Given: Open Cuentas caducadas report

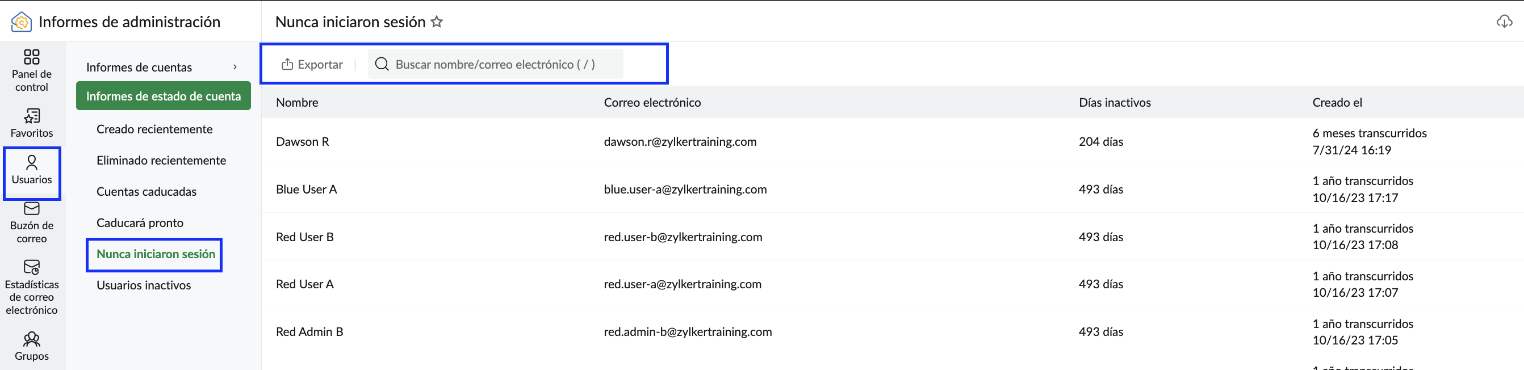Looking at the screenshot, I should click(146, 192).
